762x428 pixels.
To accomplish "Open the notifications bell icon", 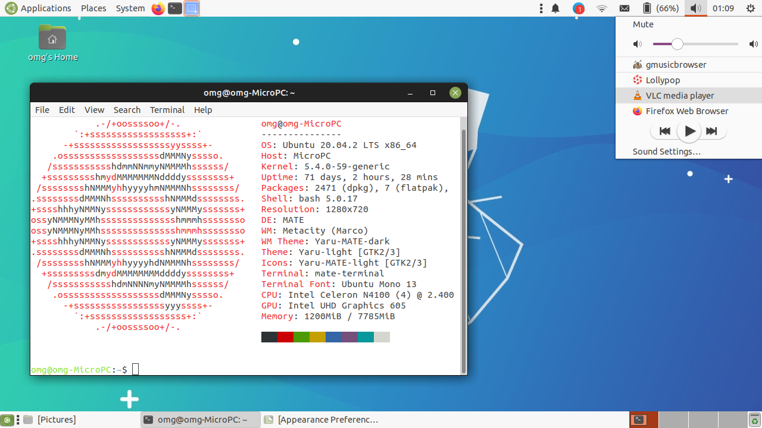I will 555,8.
